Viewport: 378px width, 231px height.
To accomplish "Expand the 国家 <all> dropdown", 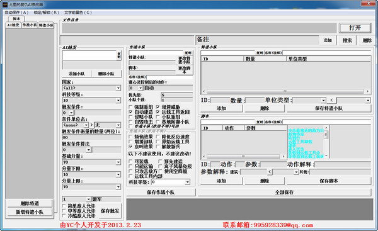I will tap(118, 88).
